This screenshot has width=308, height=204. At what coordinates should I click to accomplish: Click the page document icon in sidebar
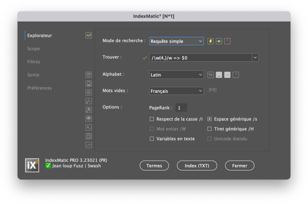pyautogui.click(x=89, y=84)
